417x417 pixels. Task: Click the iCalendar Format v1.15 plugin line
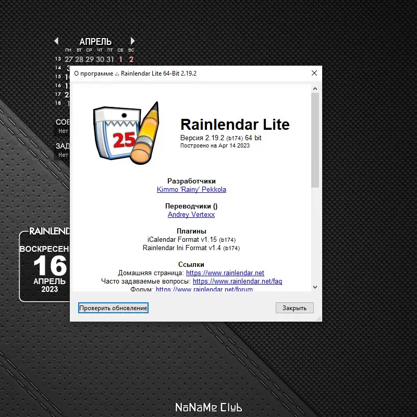tap(191, 240)
